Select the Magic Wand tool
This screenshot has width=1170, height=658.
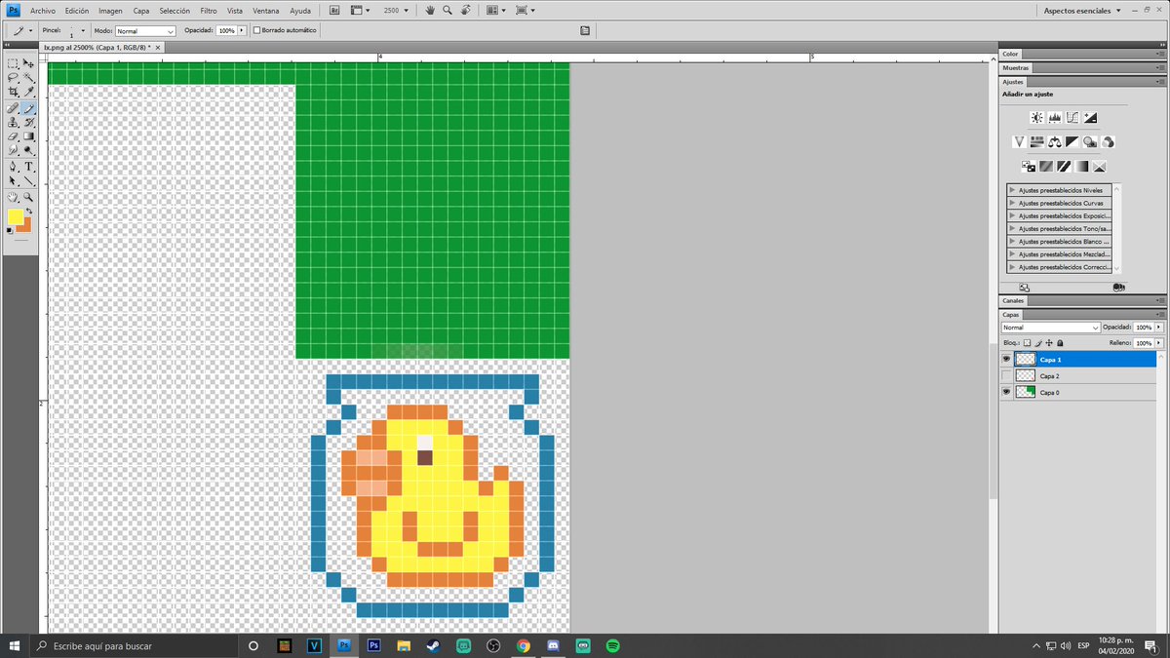pos(28,77)
